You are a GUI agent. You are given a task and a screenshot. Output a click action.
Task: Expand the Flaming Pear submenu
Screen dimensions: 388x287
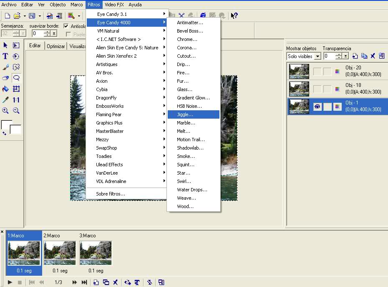(x=126, y=114)
